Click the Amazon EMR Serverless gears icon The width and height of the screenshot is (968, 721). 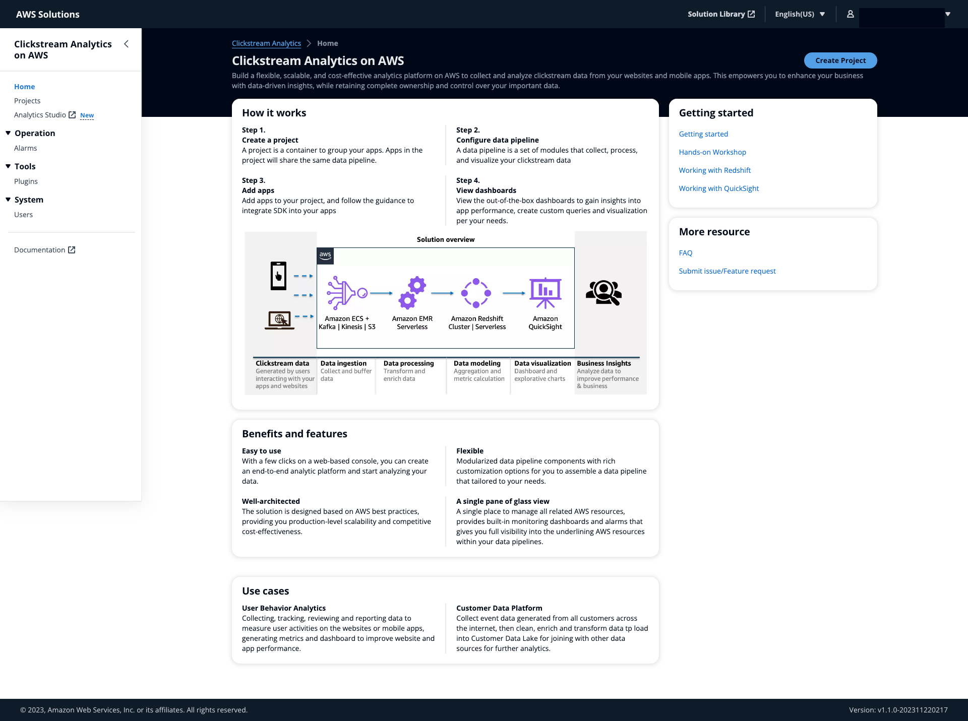(x=412, y=293)
